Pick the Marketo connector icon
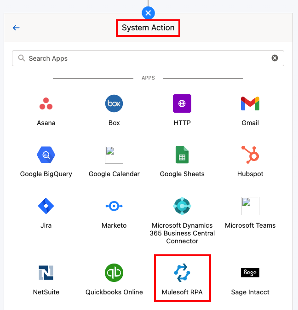Image resolution: width=298 pixels, height=310 pixels. click(114, 206)
